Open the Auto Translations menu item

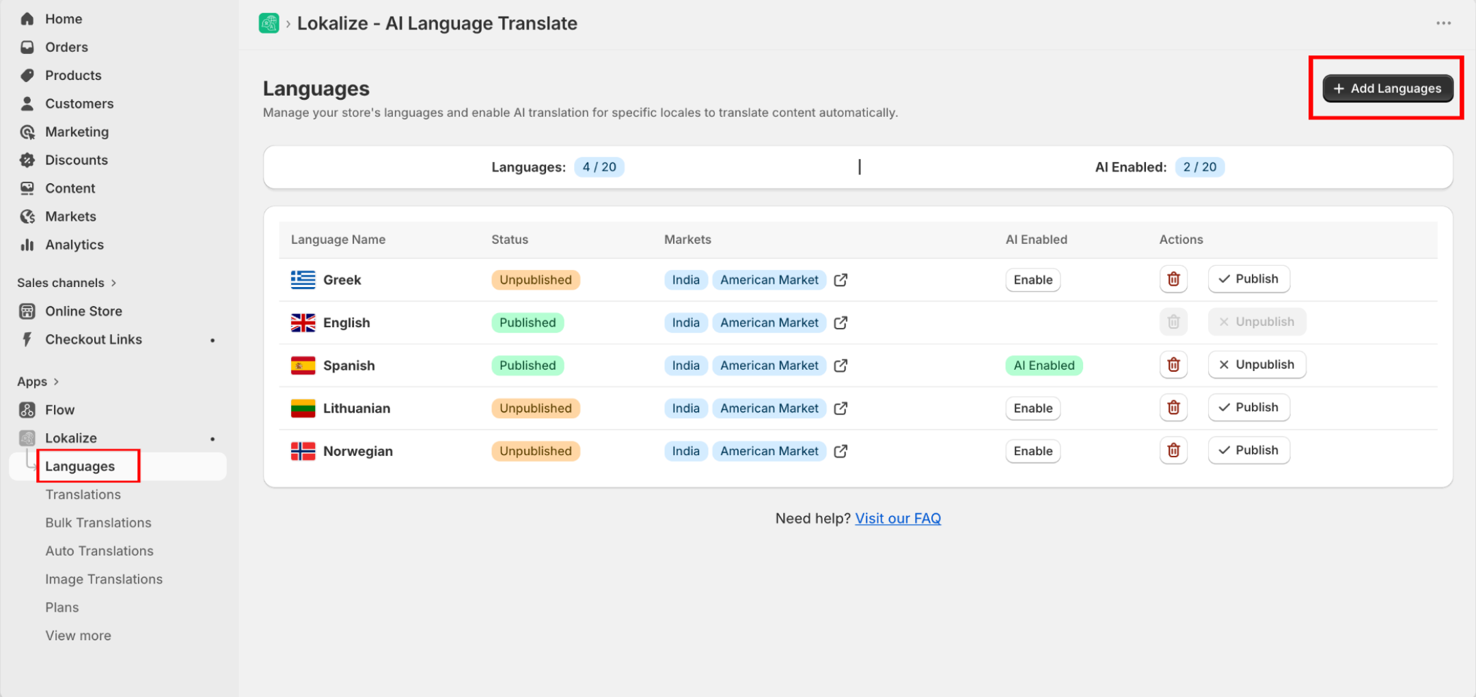99,551
